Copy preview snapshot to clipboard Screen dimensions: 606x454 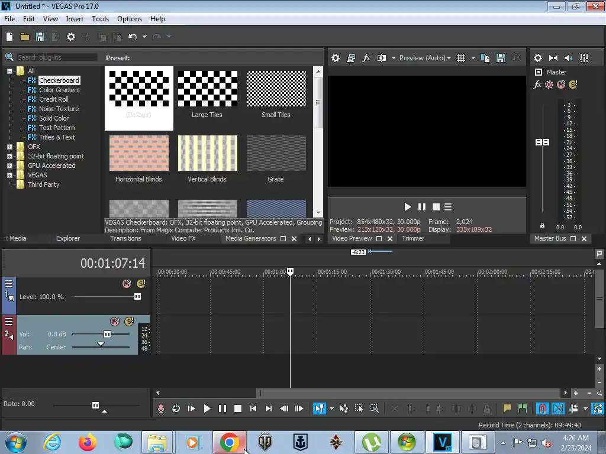click(485, 58)
